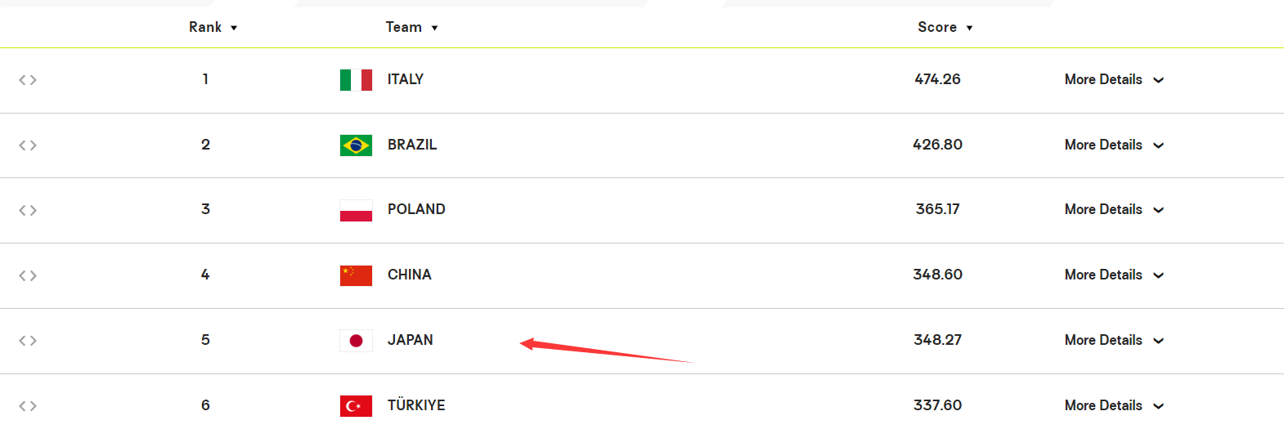Click the Türkiye flag icon
Viewport: 1284px width, 438px height.
click(356, 406)
